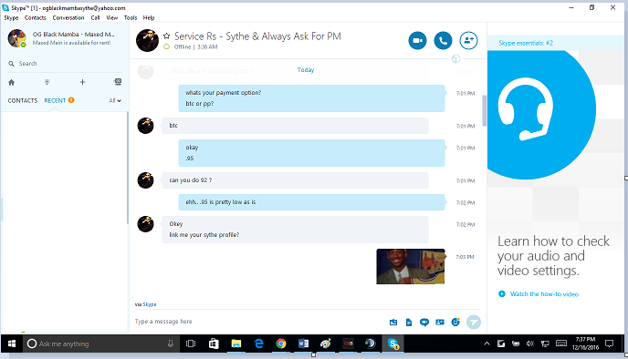Start a video call with Service Rs
The height and width of the screenshot is (359, 628).
coord(417,41)
